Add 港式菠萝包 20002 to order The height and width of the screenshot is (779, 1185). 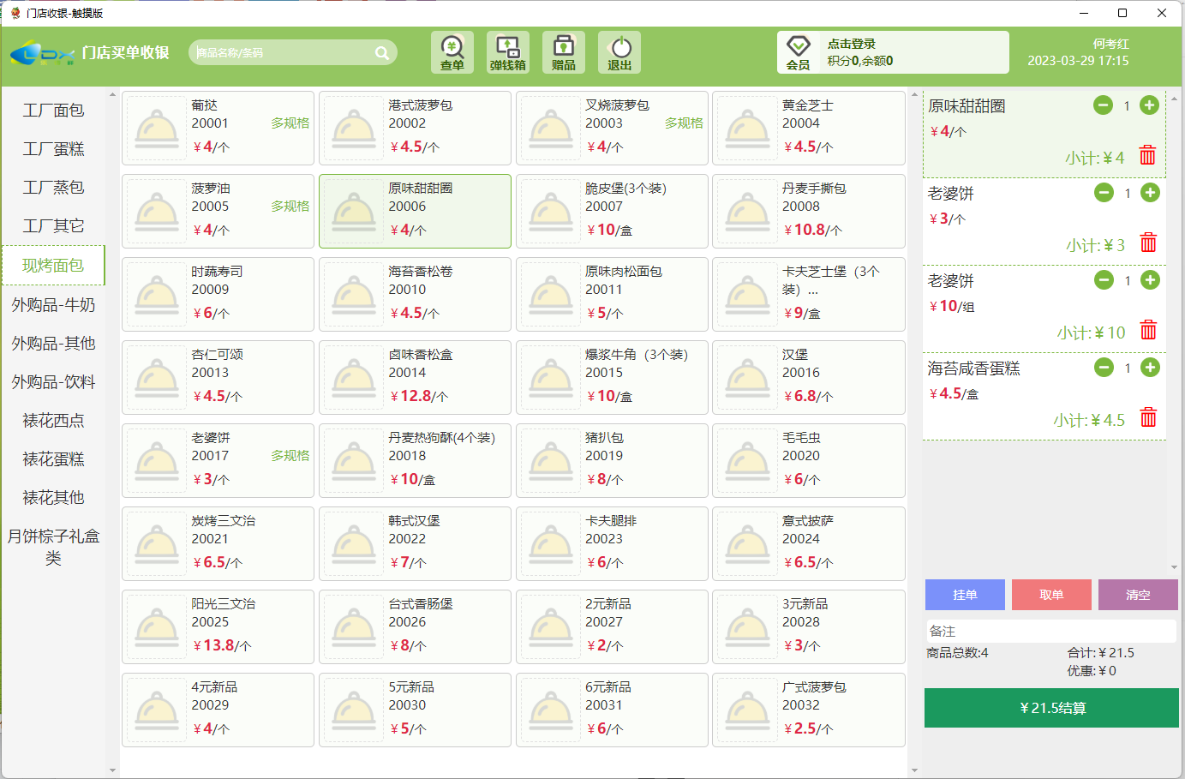pyautogui.click(x=415, y=128)
